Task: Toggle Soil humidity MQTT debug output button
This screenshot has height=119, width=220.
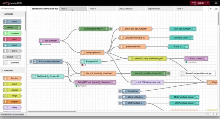Action: (x=111, y=29)
